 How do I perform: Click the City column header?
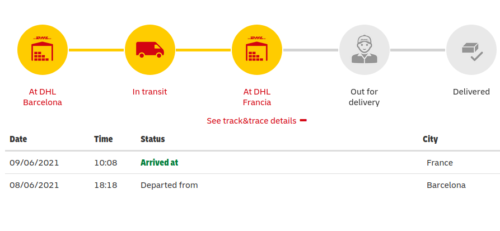(x=430, y=139)
